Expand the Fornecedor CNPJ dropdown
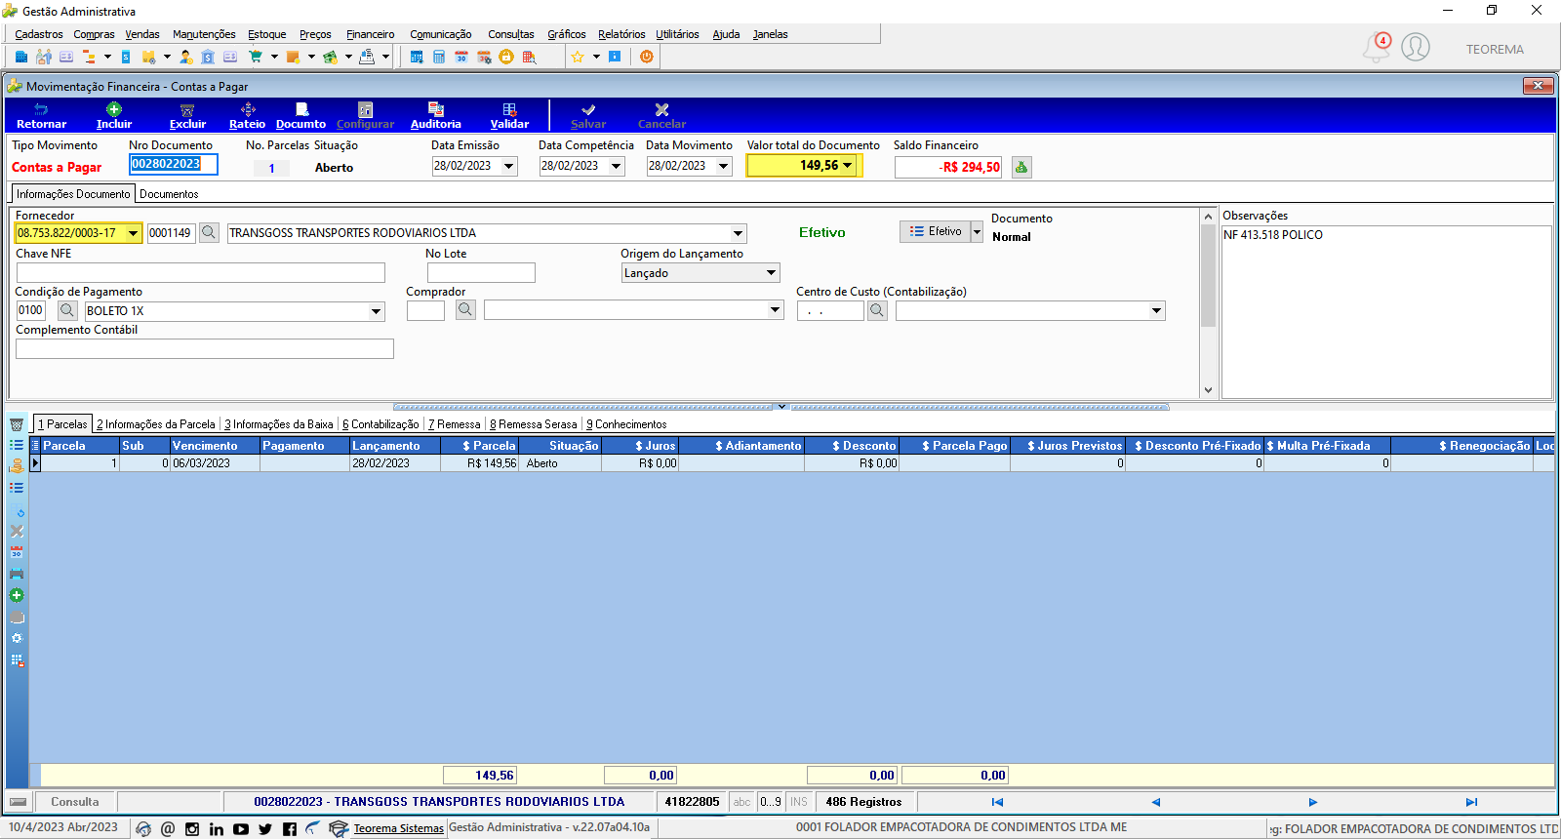Screen dimensions: 1561x839 [x=134, y=233]
